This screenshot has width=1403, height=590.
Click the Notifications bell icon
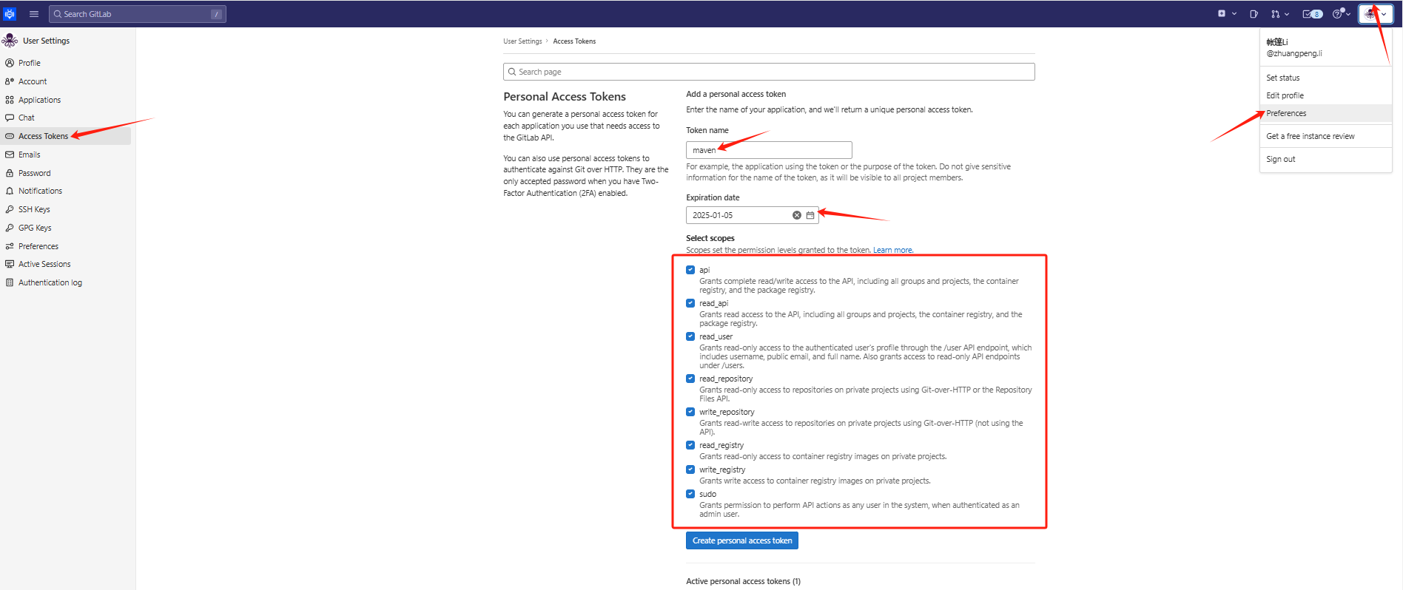(10, 191)
